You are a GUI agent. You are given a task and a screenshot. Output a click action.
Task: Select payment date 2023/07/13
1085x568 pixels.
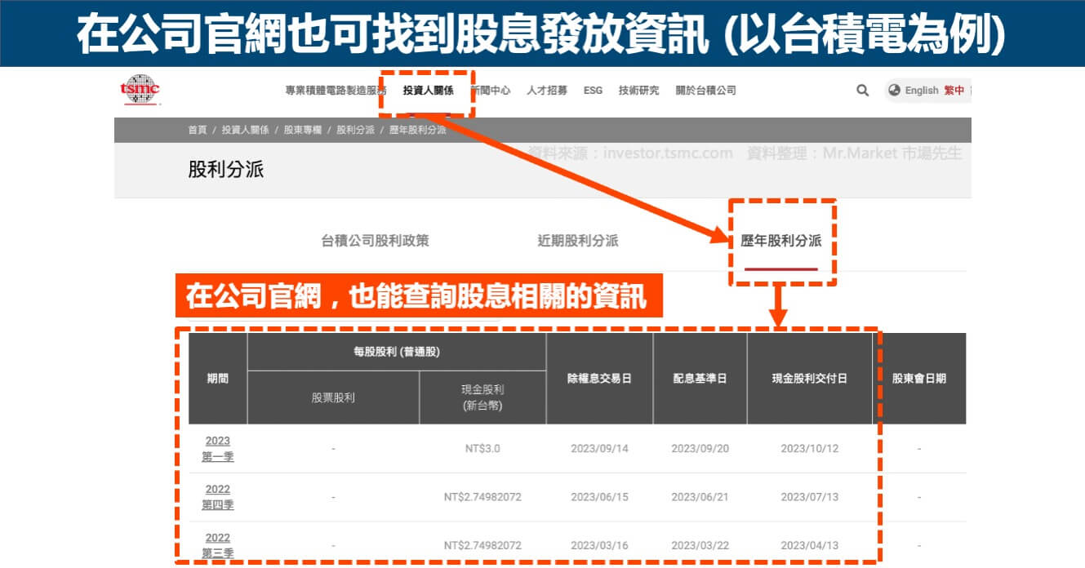tap(810, 497)
